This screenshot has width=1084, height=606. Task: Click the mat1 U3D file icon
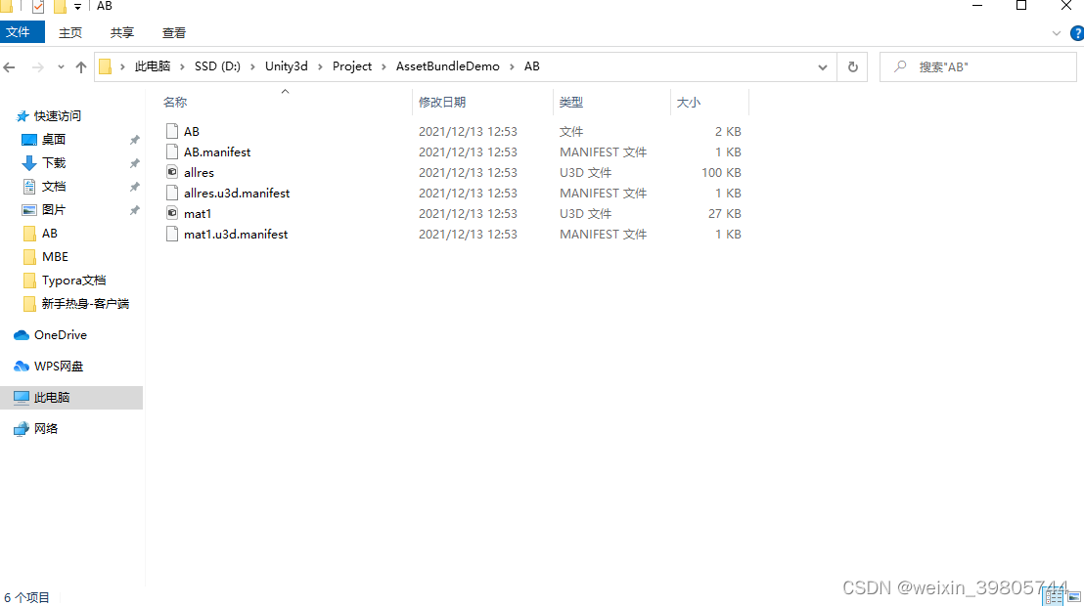coord(172,213)
